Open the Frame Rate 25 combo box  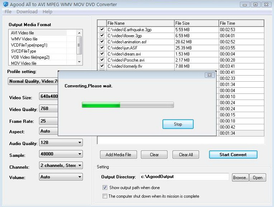[x=49, y=121]
